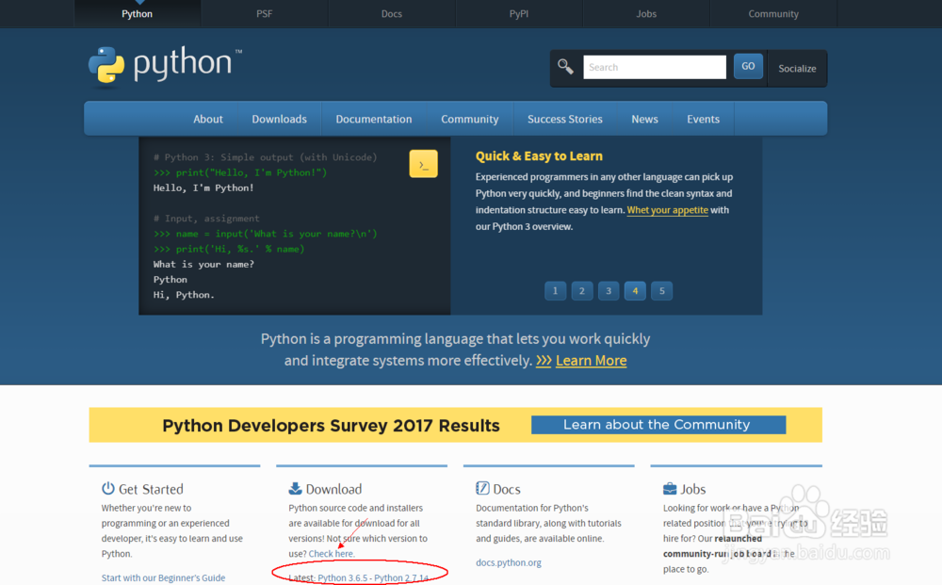Open the Success Stories menu

[x=564, y=119]
